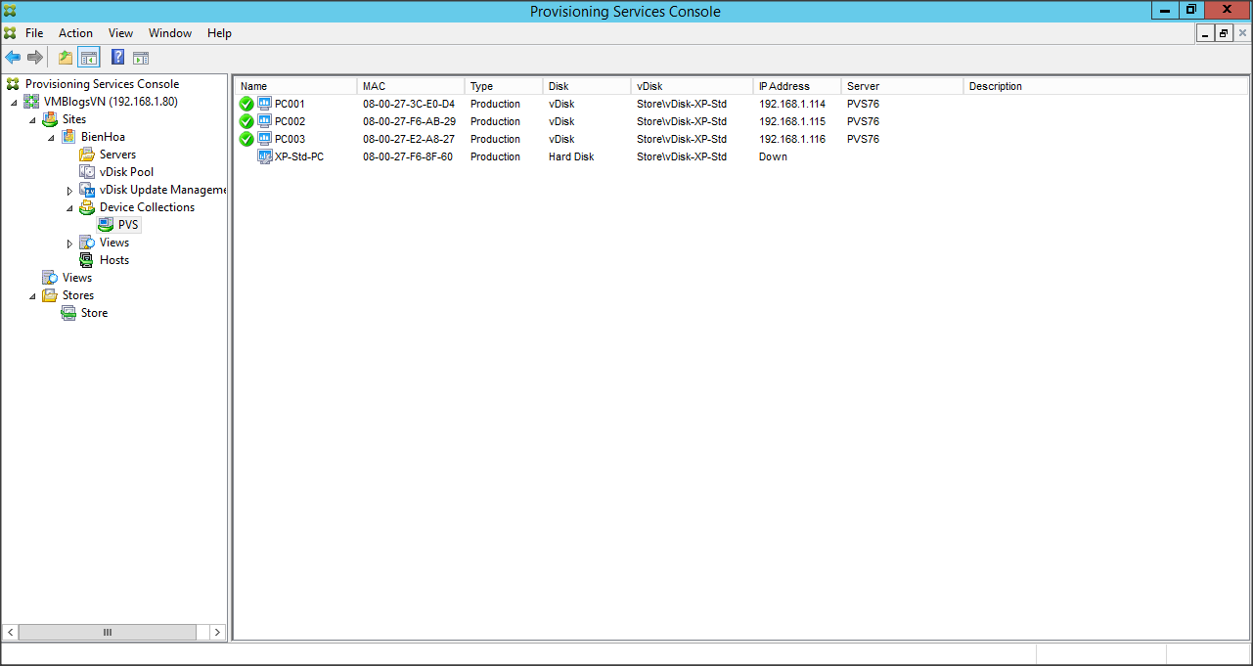The width and height of the screenshot is (1253, 666).
Task: Select the Servers folder in tree
Action: tap(117, 155)
